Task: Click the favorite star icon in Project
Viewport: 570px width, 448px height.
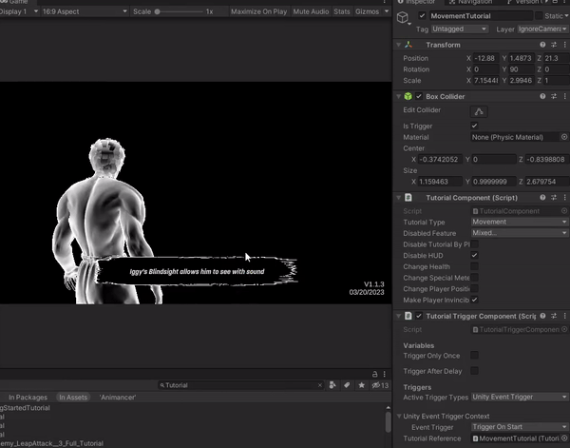Action: (x=361, y=385)
